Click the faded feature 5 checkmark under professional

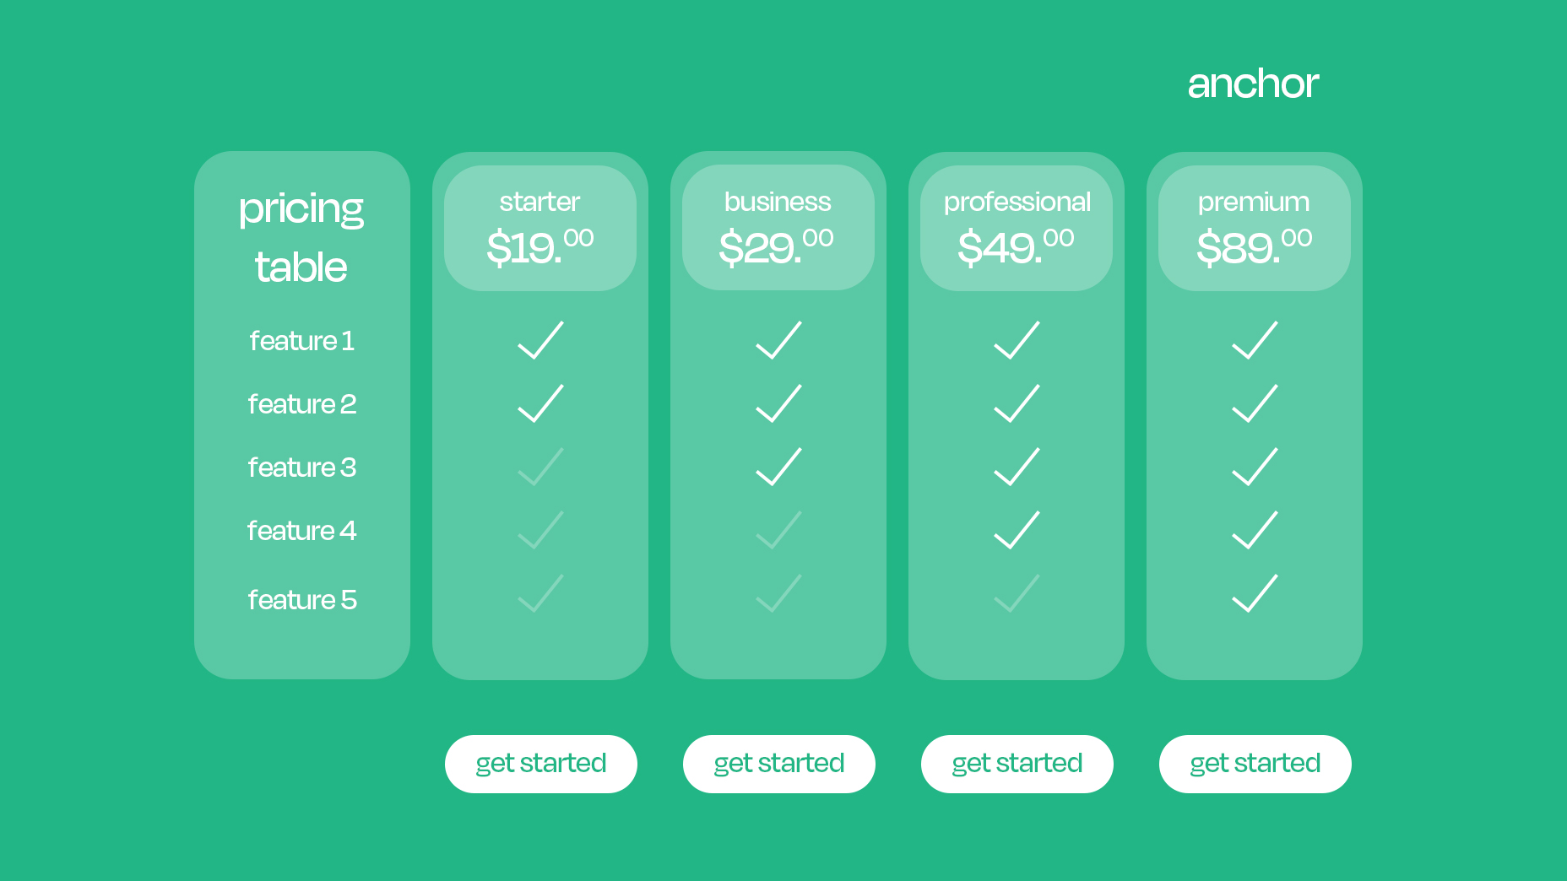(1017, 593)
